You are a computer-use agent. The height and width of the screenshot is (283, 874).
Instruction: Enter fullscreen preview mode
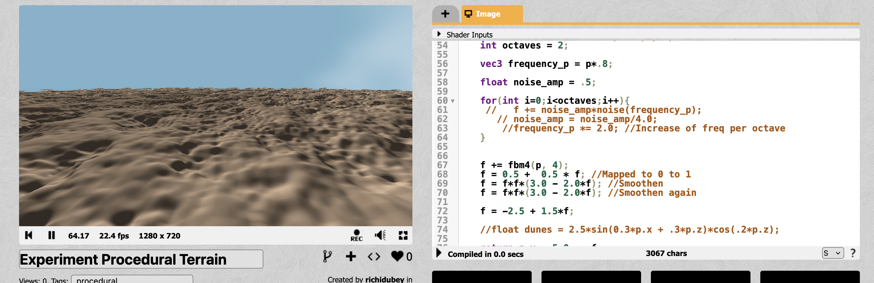403,235
